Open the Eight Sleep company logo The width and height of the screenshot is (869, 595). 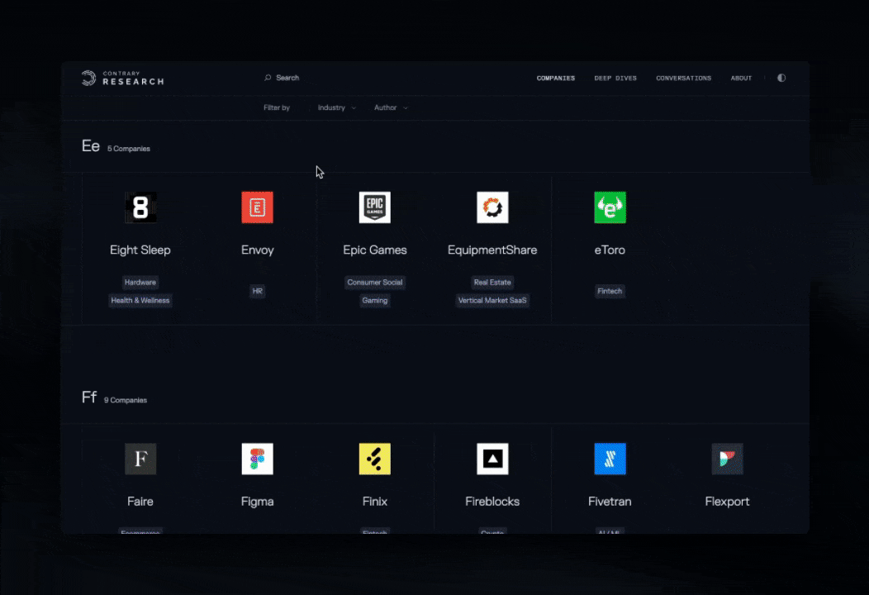[140, 208]
